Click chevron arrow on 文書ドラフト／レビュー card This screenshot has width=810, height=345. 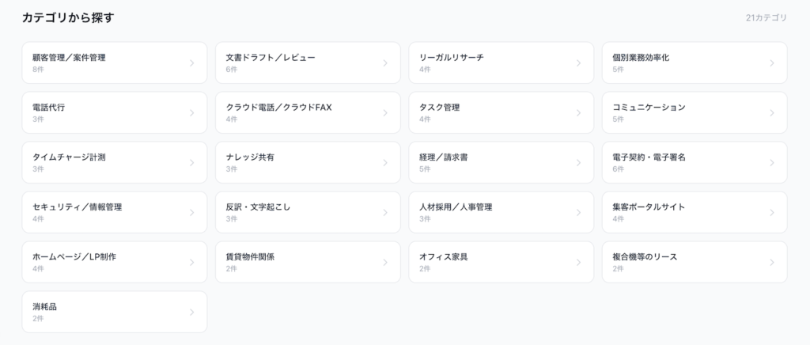click(385, 63)
